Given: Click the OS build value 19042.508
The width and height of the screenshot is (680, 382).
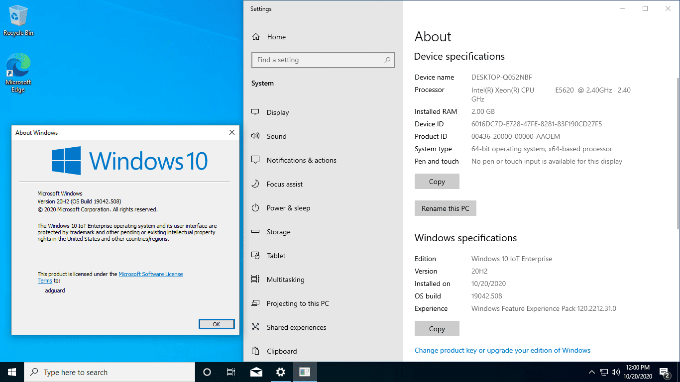Looking at the screenshot, I should click(487, 296).
